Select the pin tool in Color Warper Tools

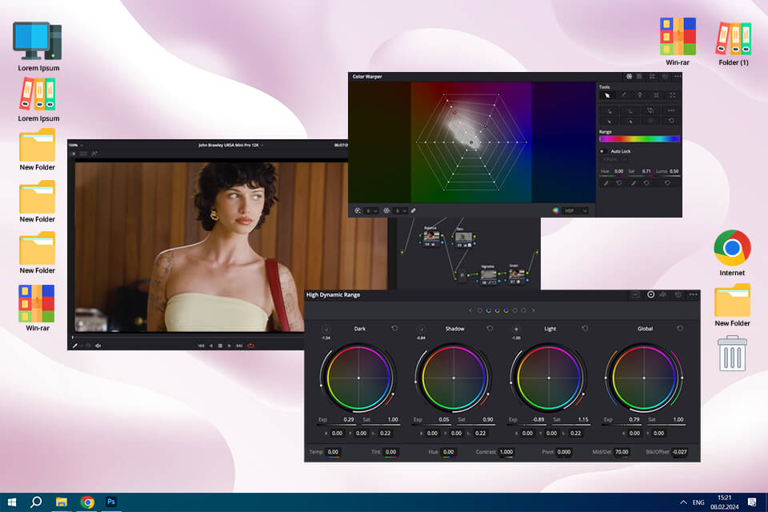coord(640,95)
